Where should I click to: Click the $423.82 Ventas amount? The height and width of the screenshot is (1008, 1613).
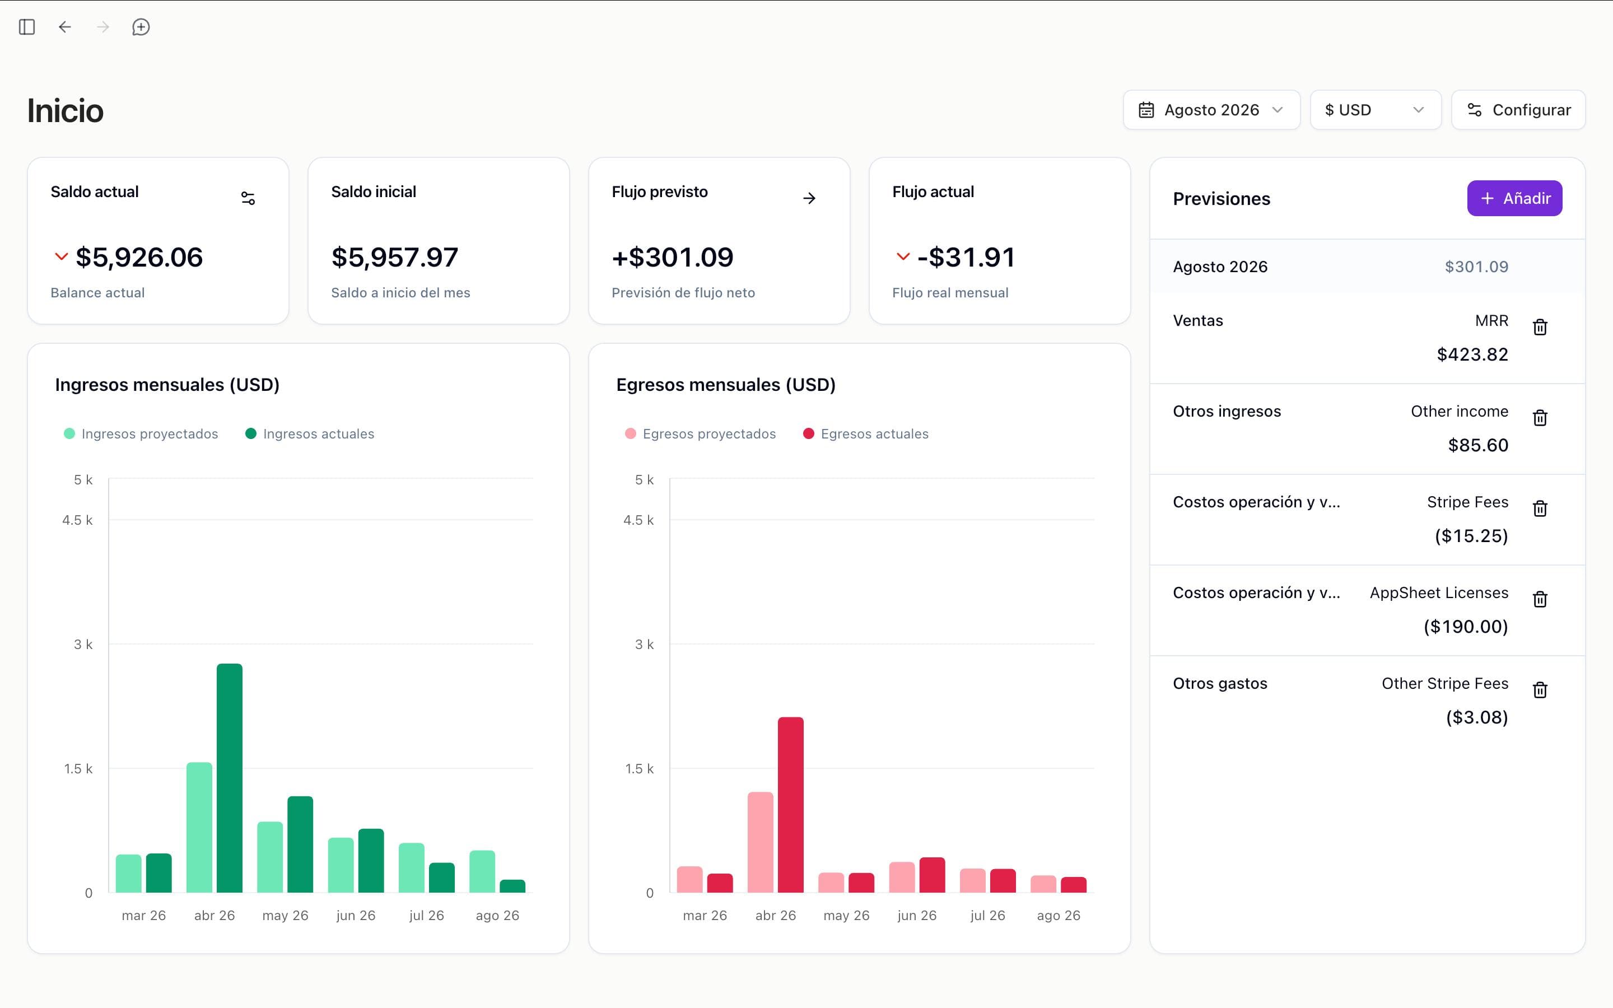coord(1472,354)
